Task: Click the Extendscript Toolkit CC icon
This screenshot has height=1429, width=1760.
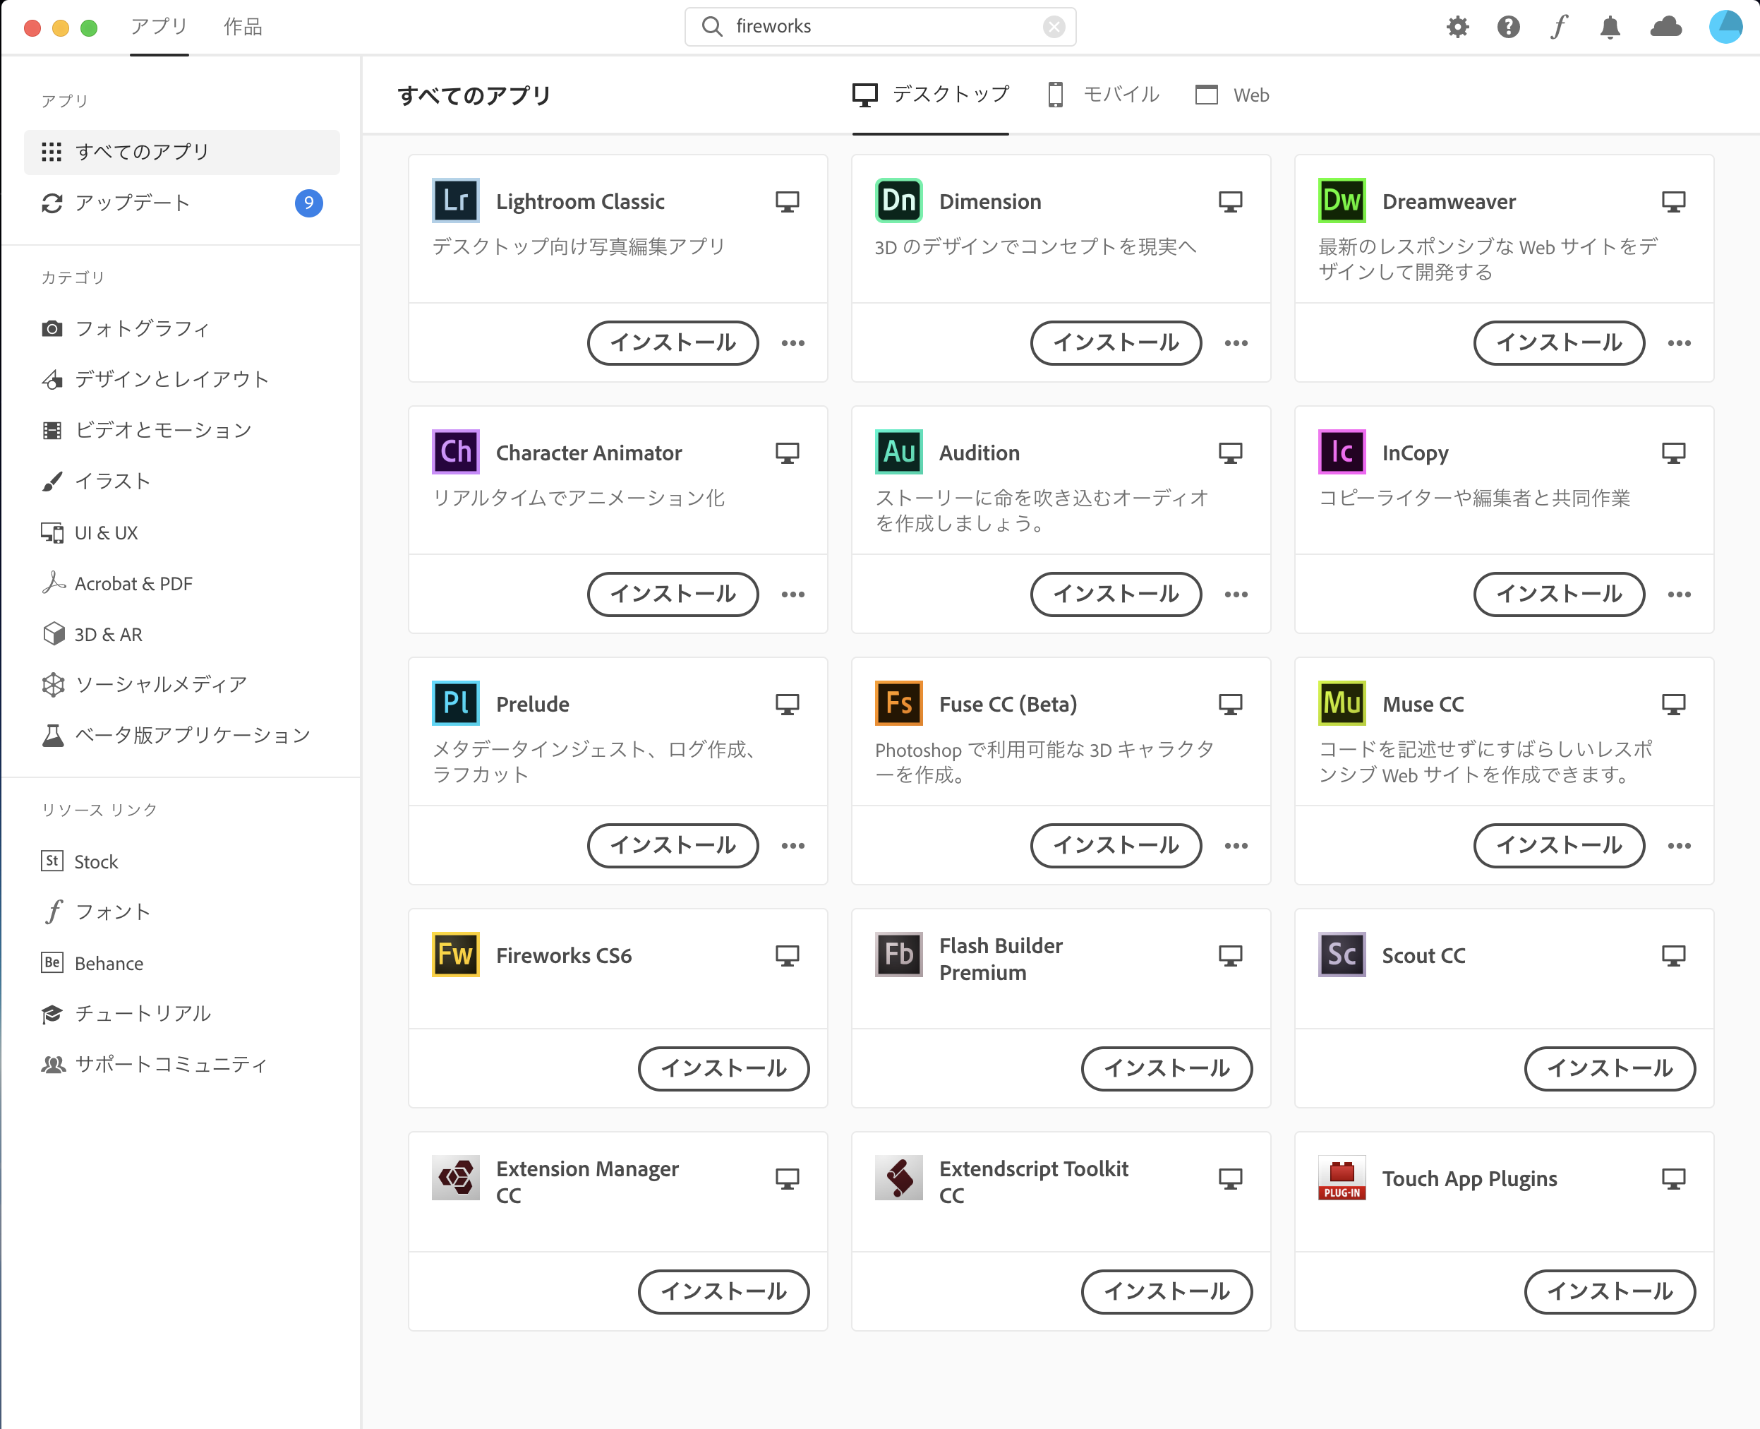Action: coord(898,1177)
